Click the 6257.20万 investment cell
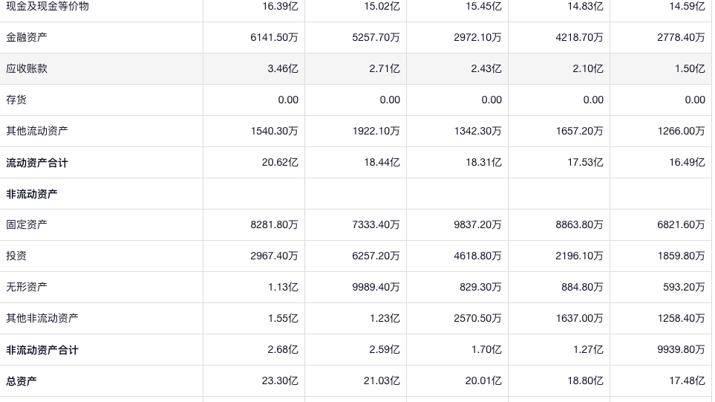Image resolution: width=715 pixels, height=402 pixels. pyautogui.click(x=376, y=256)
